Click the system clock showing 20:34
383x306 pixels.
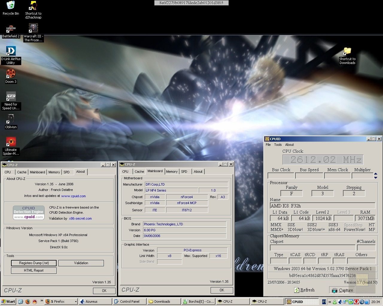click(376, 302)
